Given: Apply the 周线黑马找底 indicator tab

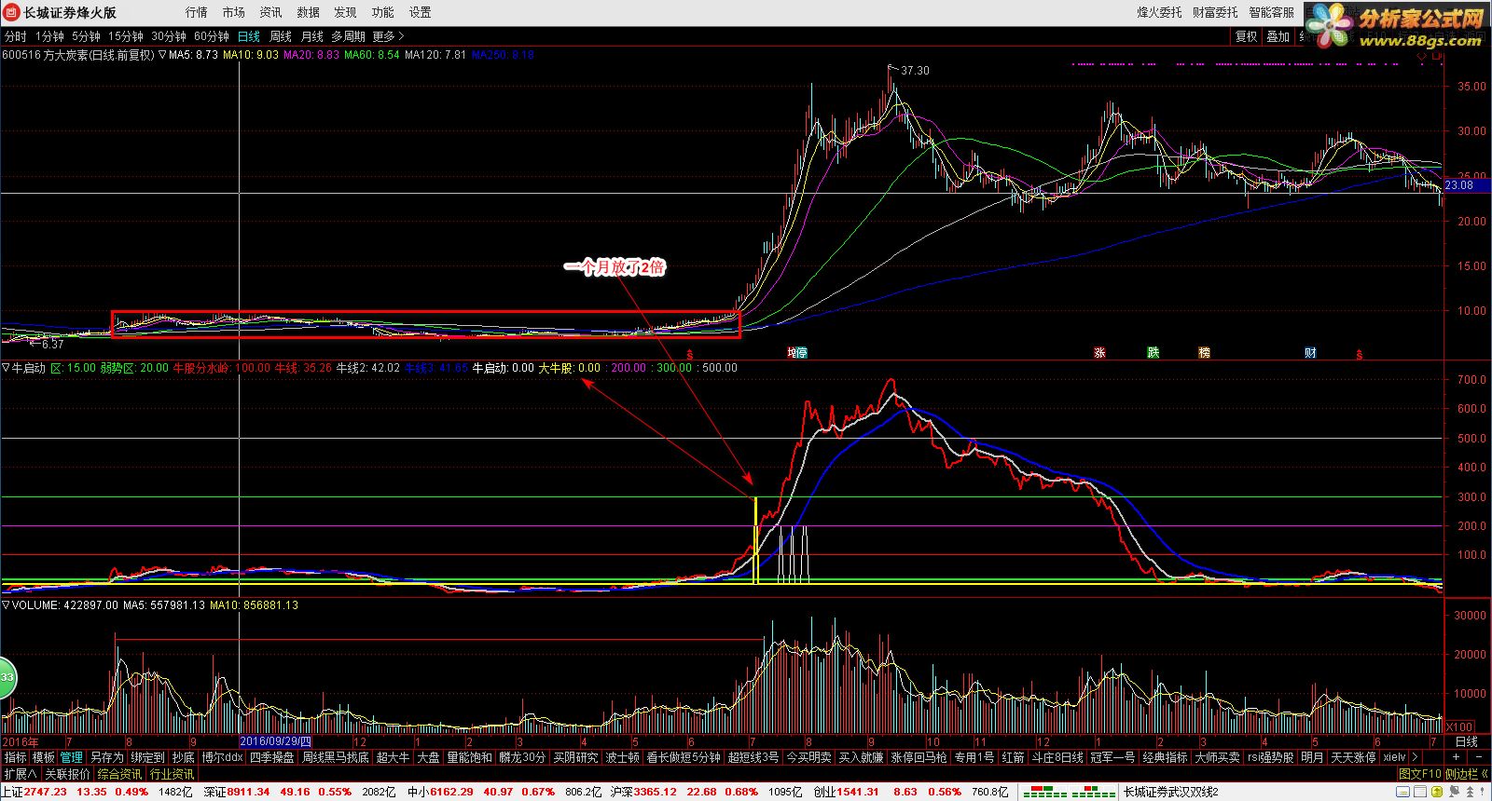Looking at the screenshot, I should click(335, 757).
